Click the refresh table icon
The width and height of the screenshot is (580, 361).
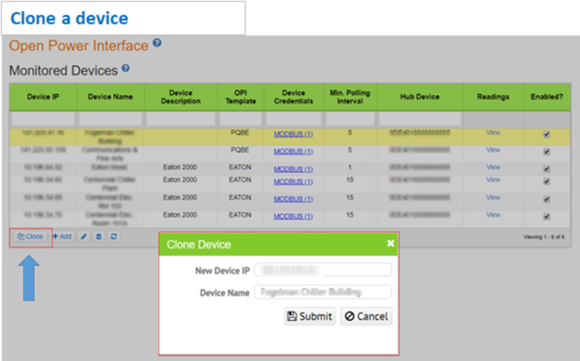113,236
